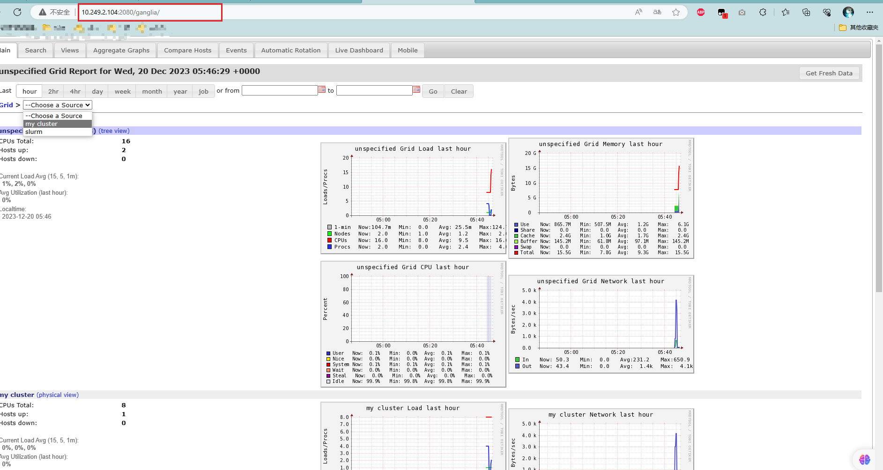The image size is (883, 470).
Task: Open calendar icon for the from date
Action: click(322, 89)
